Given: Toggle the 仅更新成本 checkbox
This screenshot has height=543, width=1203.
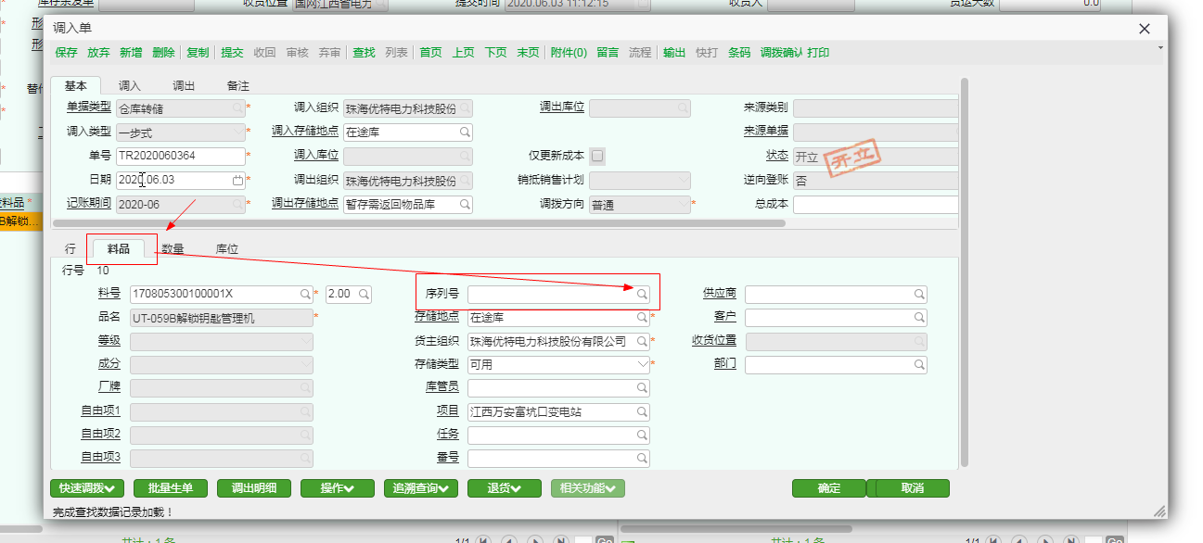Looking at the screenshot, I should (x=598, y=156).
